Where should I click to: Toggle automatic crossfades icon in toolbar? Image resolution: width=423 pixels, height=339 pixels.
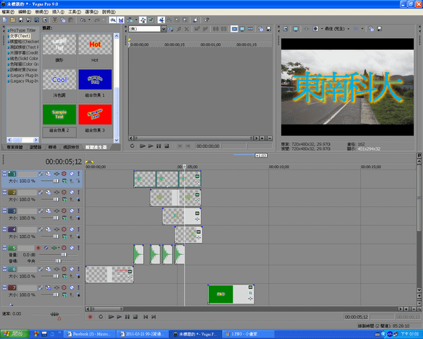point(121,20)
